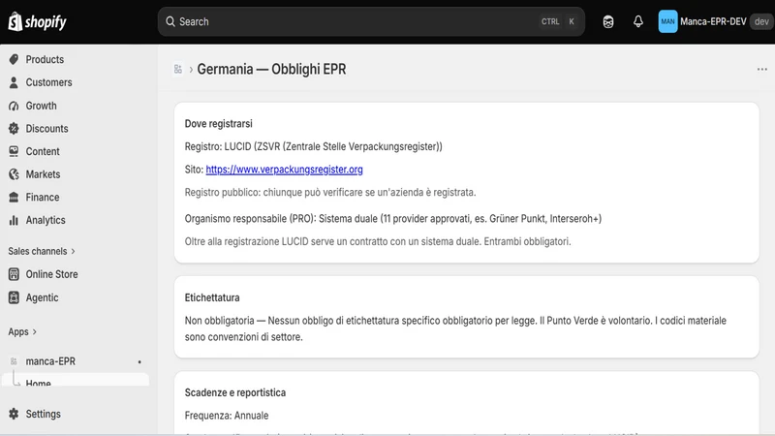Click the magnifier icon in Search
The width and height of the screenshot is (775, 436).
click(170, 21)
